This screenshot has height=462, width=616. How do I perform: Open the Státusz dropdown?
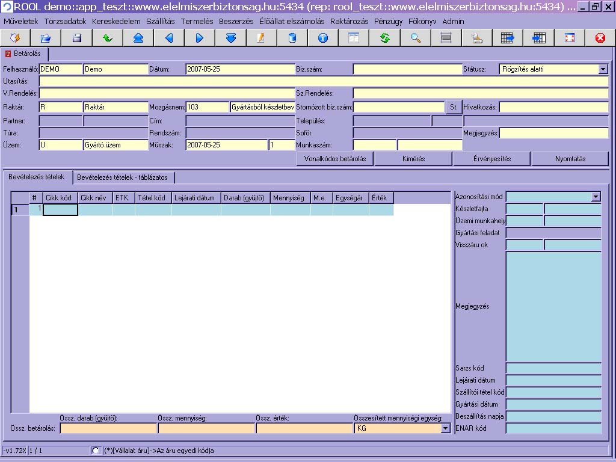pos(603,69)
